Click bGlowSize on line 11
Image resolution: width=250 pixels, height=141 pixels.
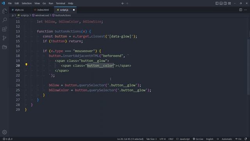click(x=92, y=22)
